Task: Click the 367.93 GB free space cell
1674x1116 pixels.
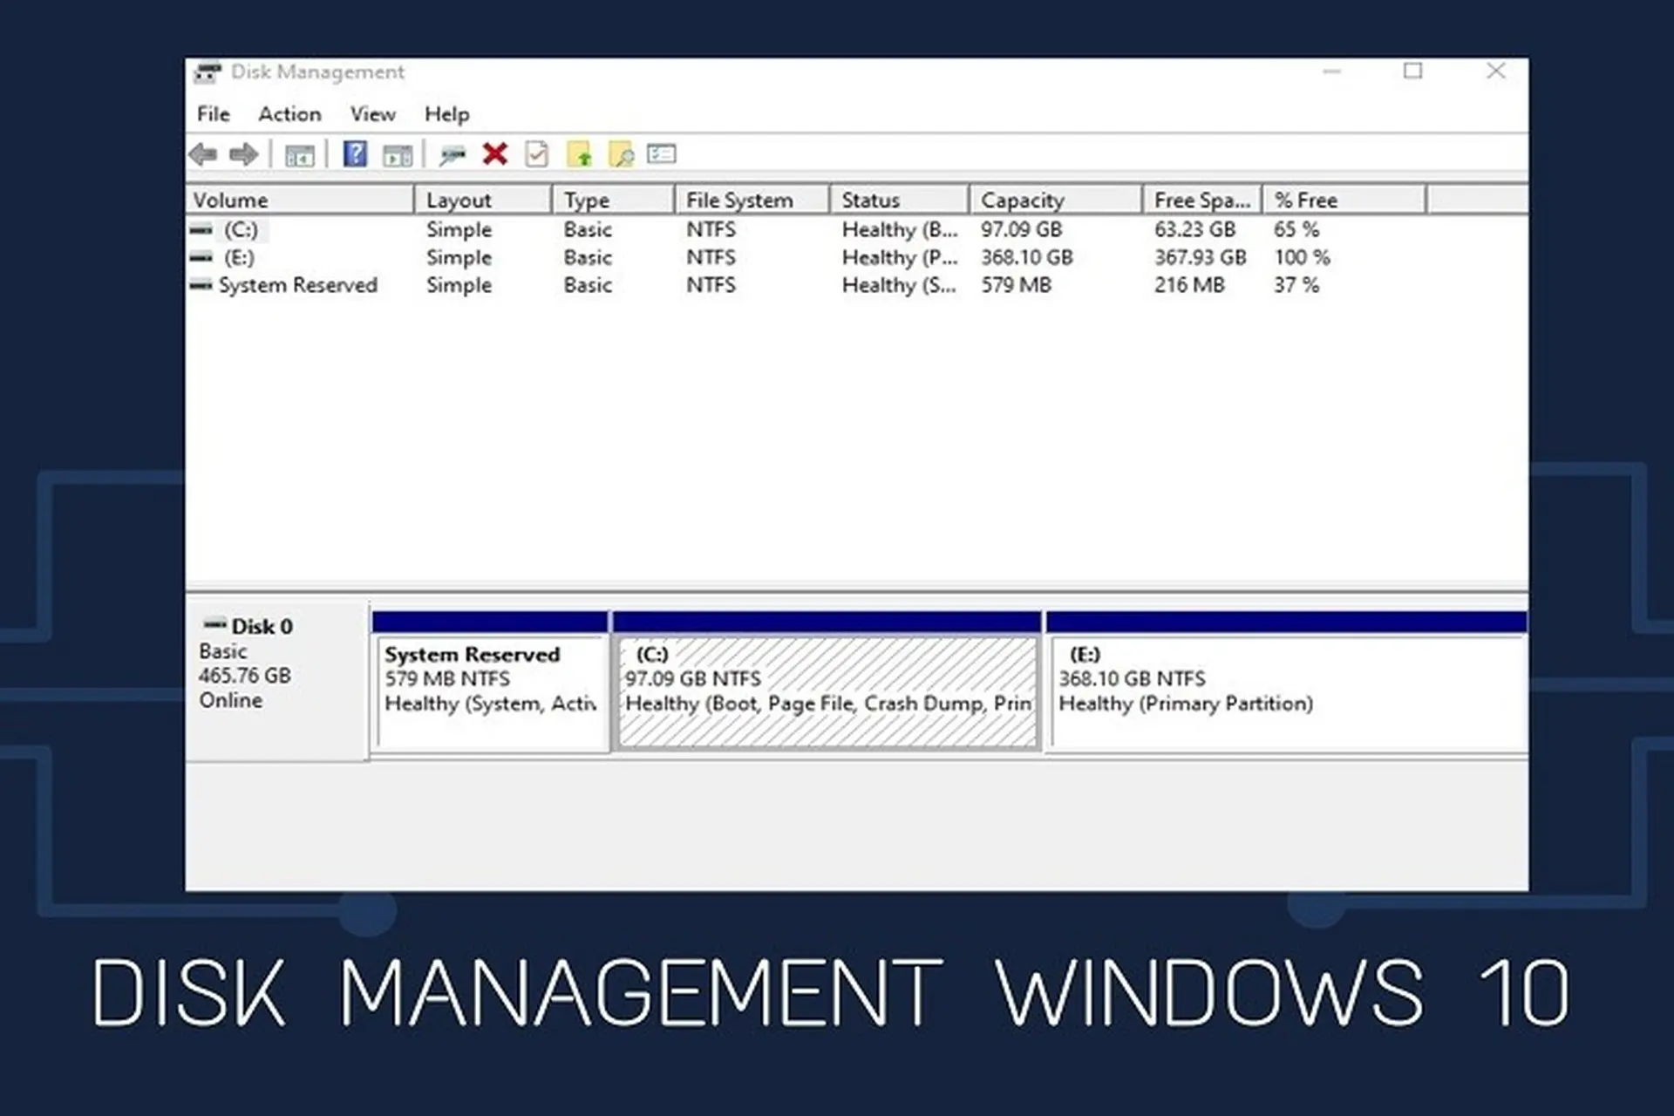Action: pyautogui.click(x=1200, y=257)
